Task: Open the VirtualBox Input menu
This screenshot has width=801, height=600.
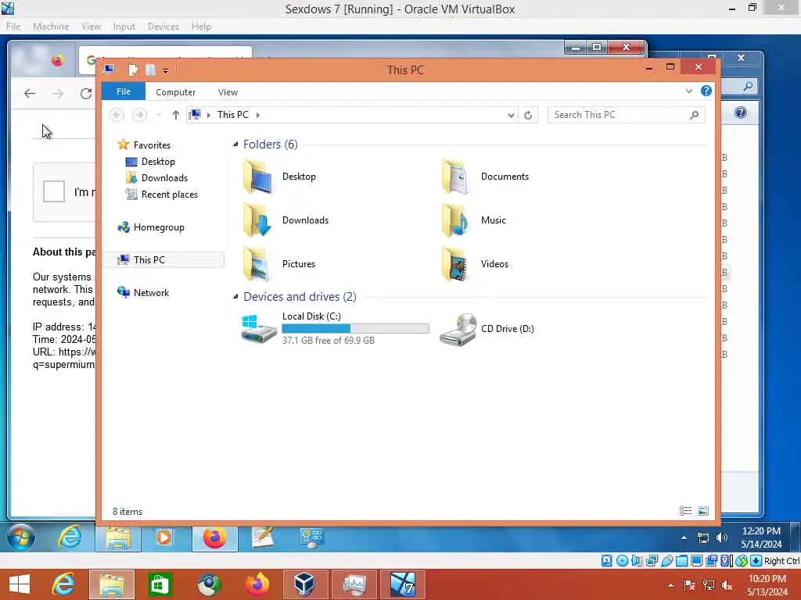Action: (x=124, y=27)
